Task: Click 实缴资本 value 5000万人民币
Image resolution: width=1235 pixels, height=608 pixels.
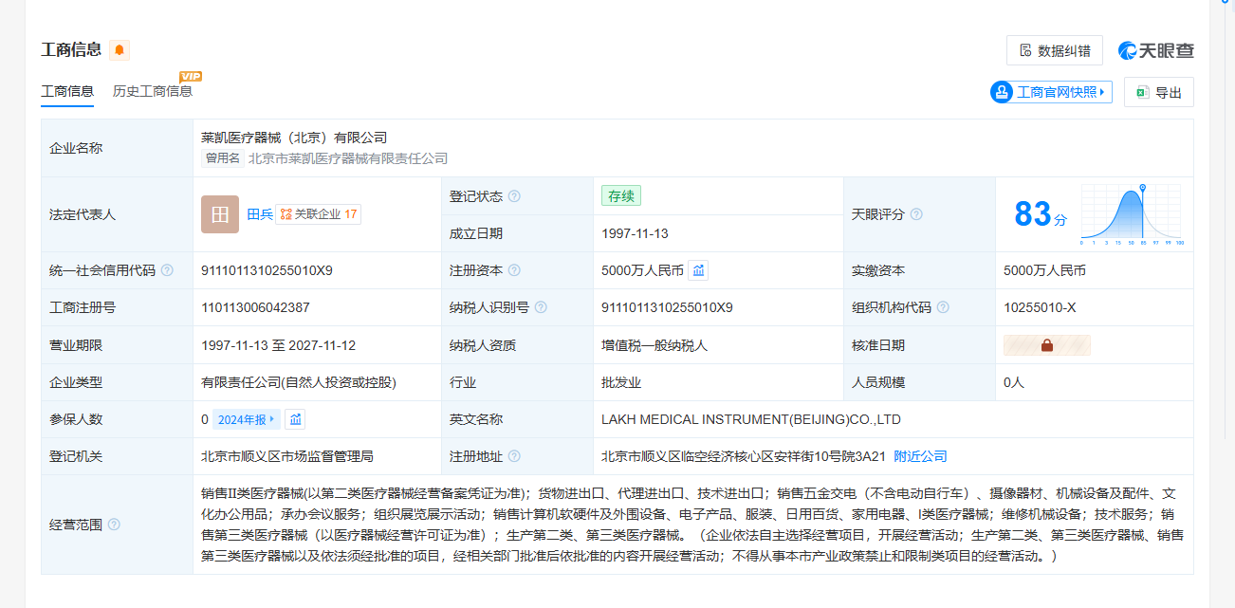Action: (1044, 270)
